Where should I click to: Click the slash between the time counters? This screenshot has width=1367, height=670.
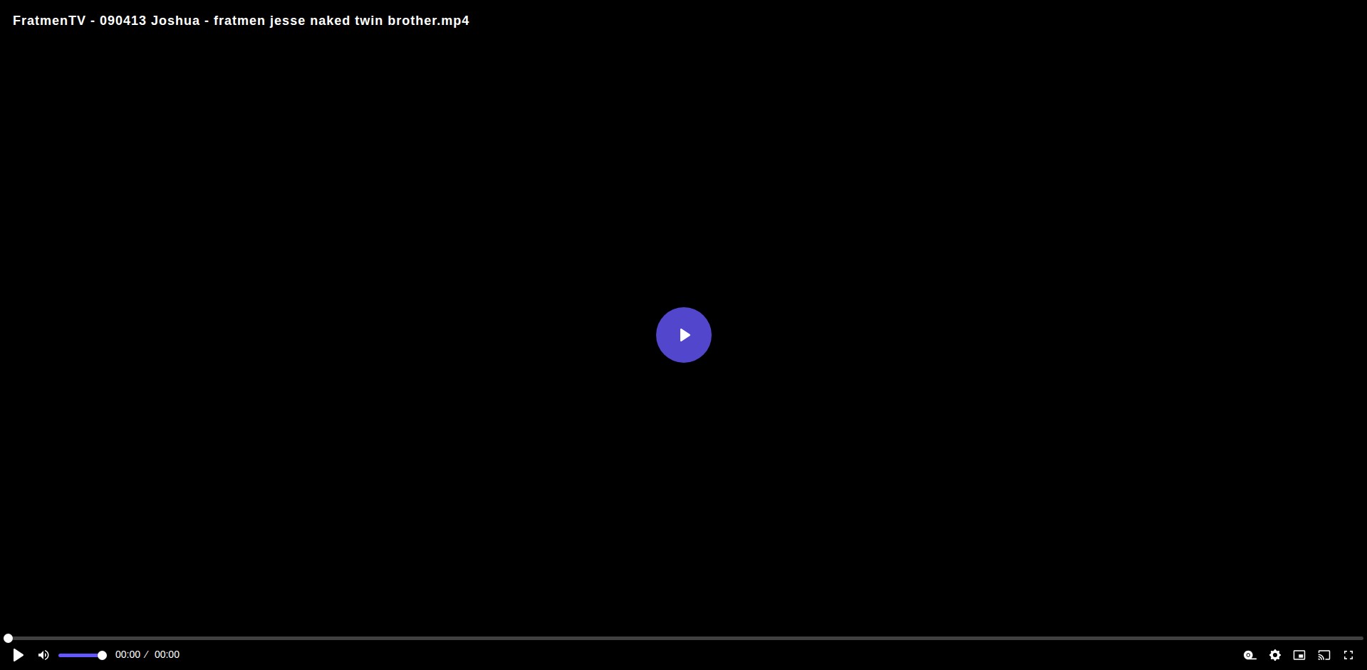(x=146, y=655)
